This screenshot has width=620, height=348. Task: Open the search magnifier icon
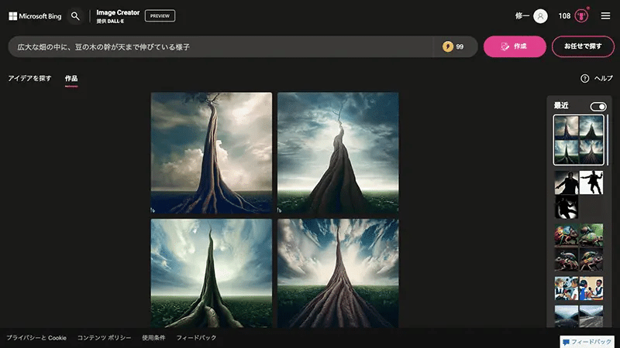click(75, 16)
